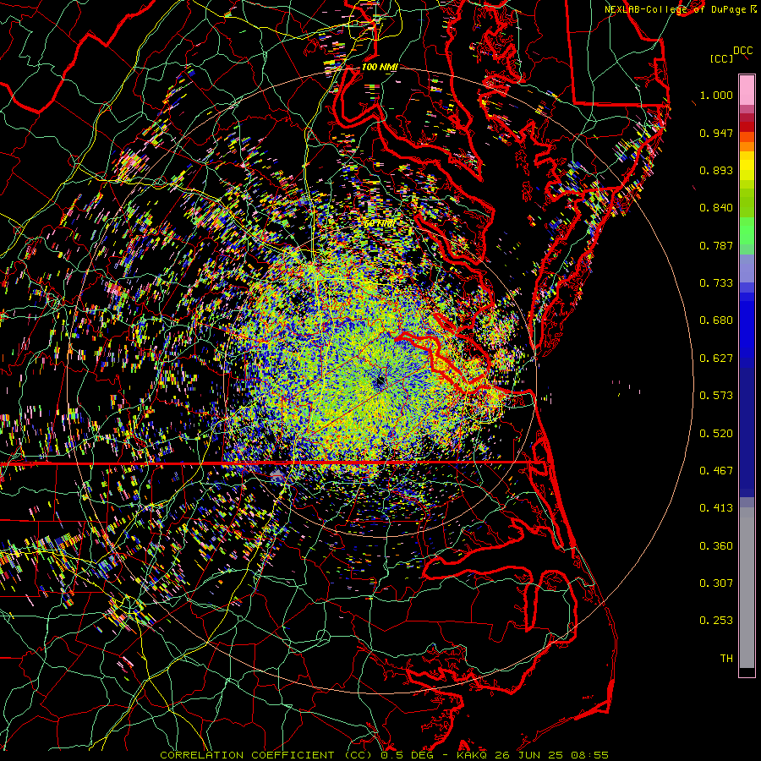
Task: Select the 1.000 value on the legend
Action: point(716,95)
